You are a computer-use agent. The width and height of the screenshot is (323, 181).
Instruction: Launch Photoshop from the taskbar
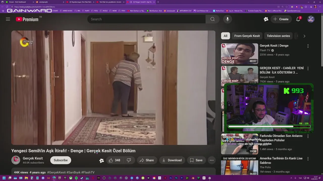(176, 178)
